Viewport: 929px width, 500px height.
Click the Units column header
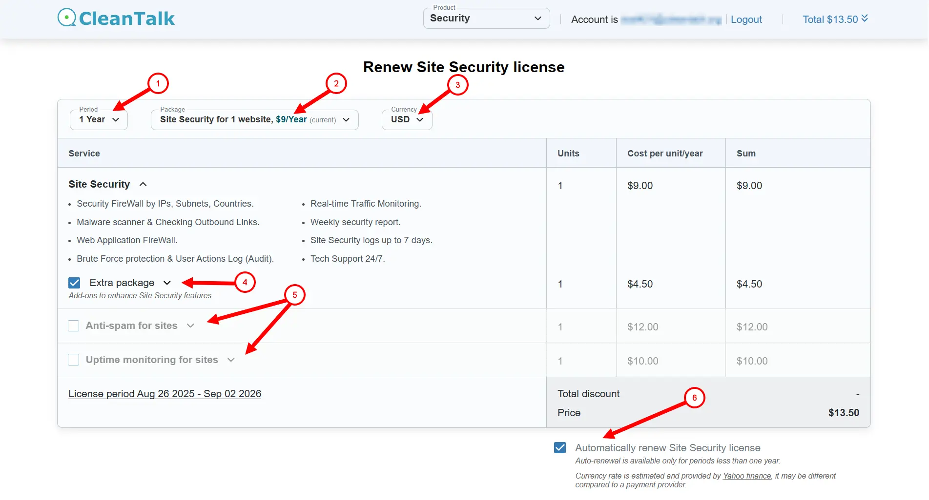click(568, 154)
